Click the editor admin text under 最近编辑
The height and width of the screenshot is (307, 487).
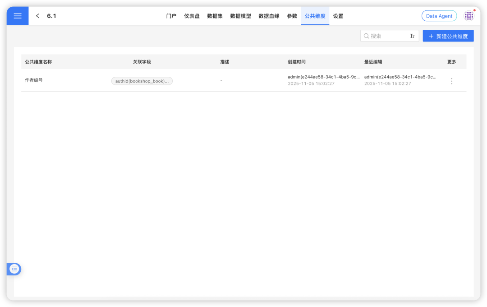coord(400,77)
